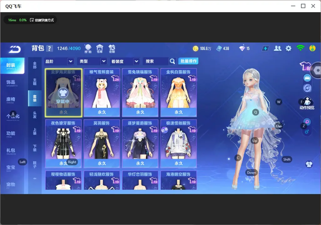Select the 逐梦星爵服饰 outfit card
The image size is (321, 225).
[x=140, y=143]
